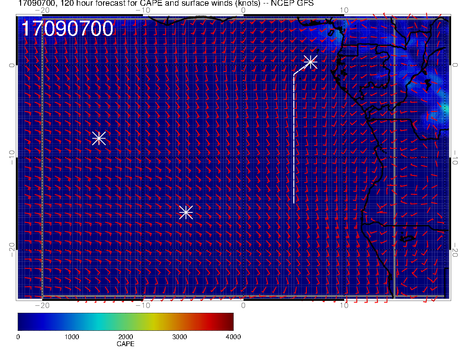Image resolution: width=463 pixels, height=358 pixels.
Task: Click the 3000 value under colorbar
Action: click(179, 337)
